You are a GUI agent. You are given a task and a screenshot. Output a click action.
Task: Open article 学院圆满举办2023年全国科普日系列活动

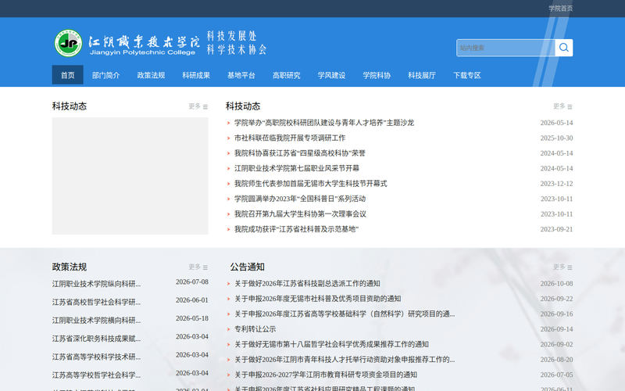pos(300,199)
